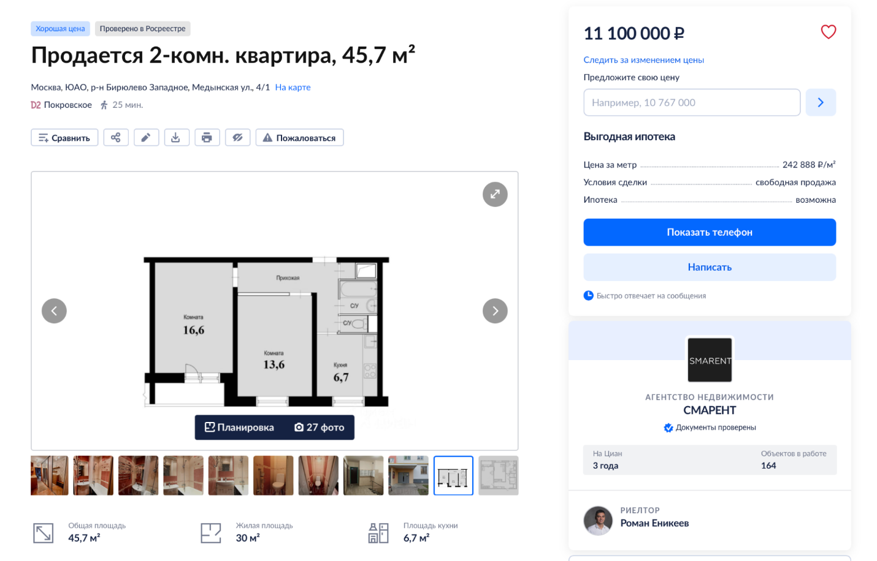Select the building entrance photo thumbnail
Image resolution: width=877 pixels, height=561 pixels.
(x=408, y=475)
